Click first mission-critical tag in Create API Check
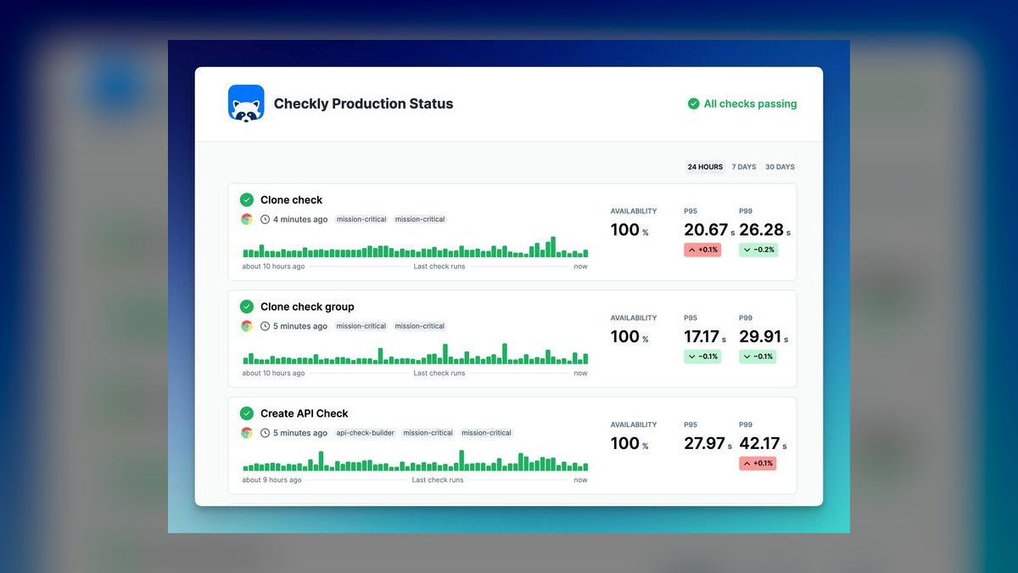Viewport: 1018px width, 573px height. click(428, 433)
